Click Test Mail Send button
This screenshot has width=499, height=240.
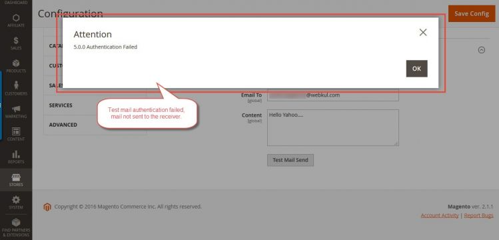tap(290, 160)
